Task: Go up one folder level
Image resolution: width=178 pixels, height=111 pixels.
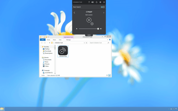Action: (x=49, y=43)
